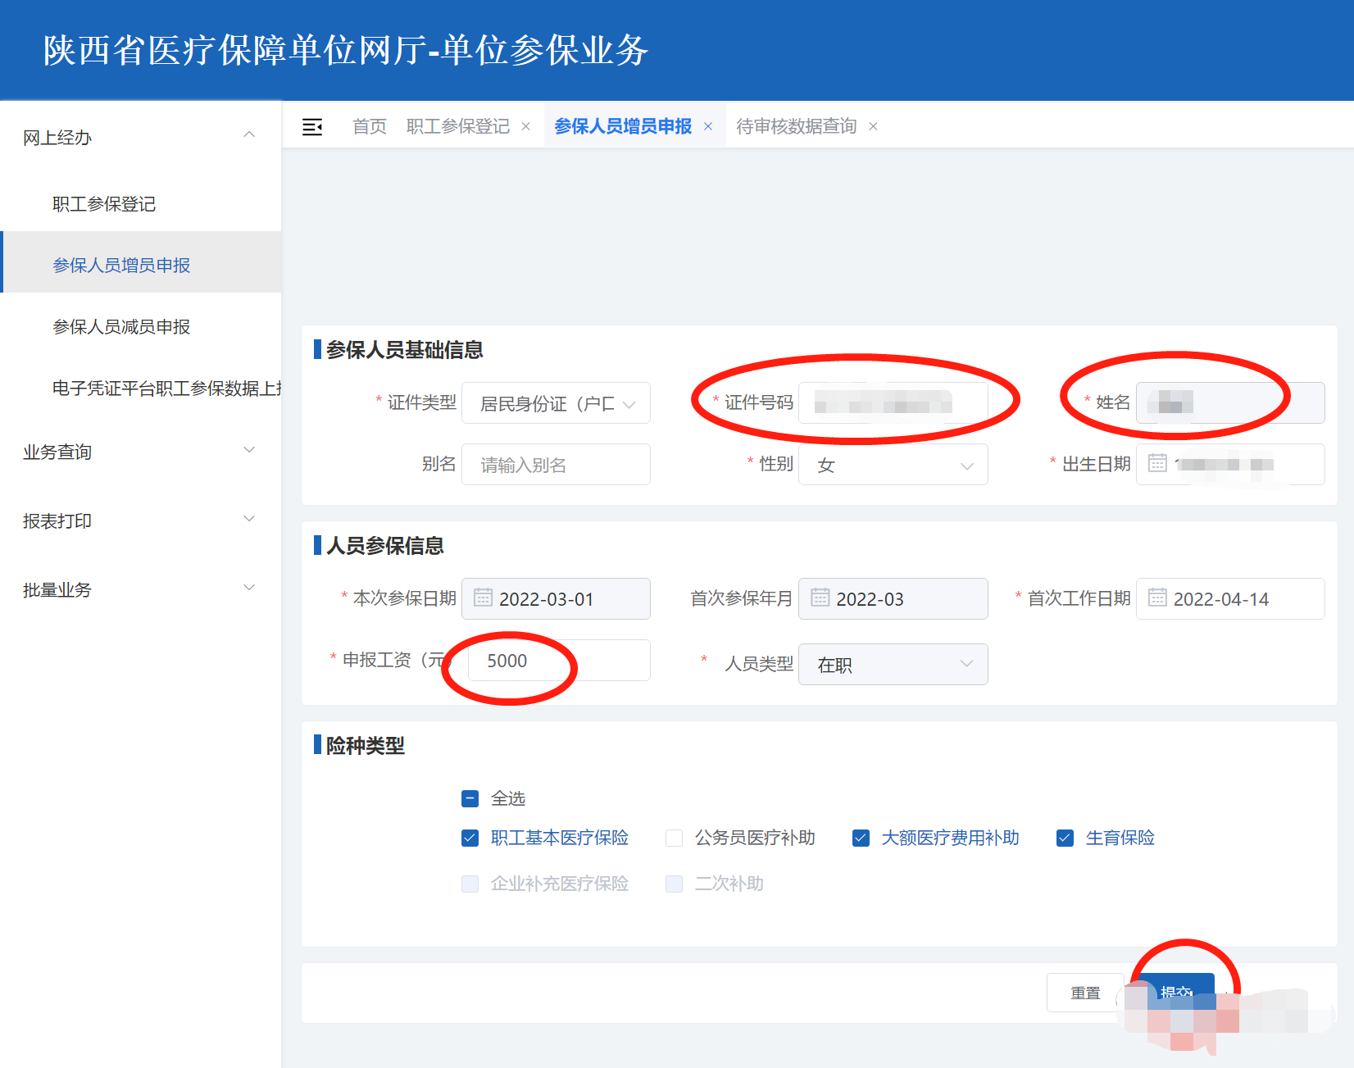Switch to the 首页 tab
Screen dimensions: 1354x1068
(x=369, y=126)
